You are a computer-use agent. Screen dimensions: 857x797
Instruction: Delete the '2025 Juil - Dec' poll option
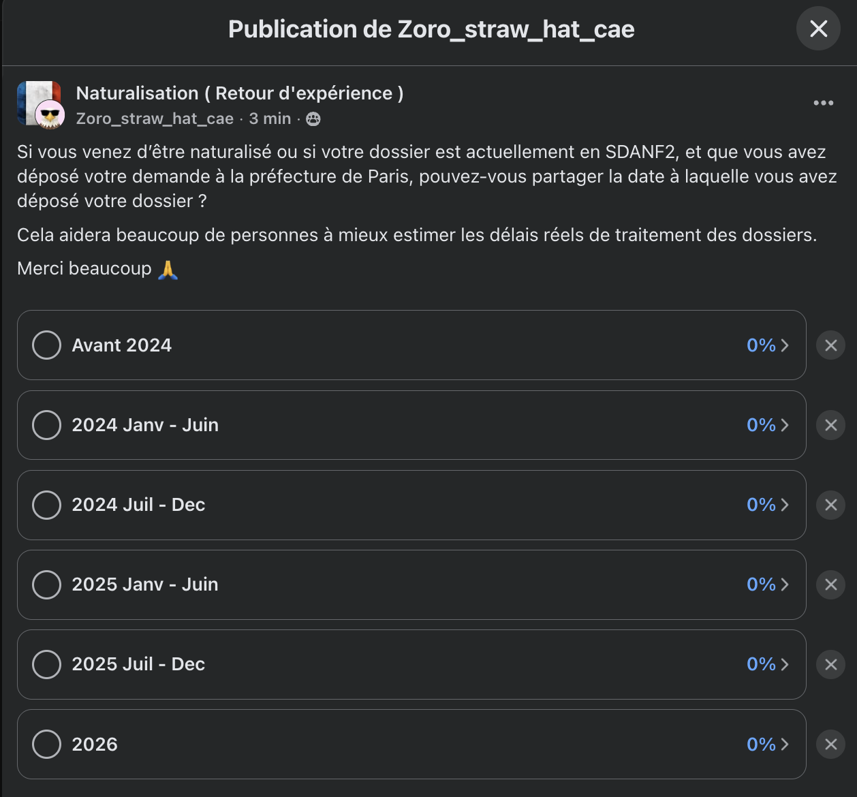click(x=830, y=664)
